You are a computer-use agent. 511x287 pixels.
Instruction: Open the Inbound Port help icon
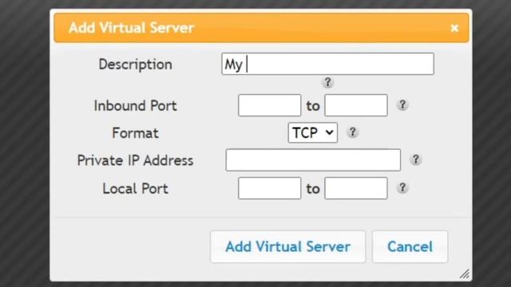tap(402, 104)
